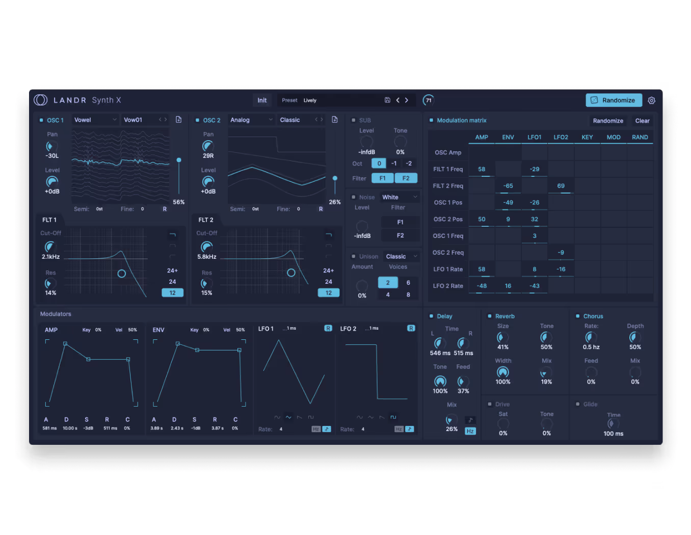
Task: Click the top Randomize button with dice
Action: (x=614, y=100)
